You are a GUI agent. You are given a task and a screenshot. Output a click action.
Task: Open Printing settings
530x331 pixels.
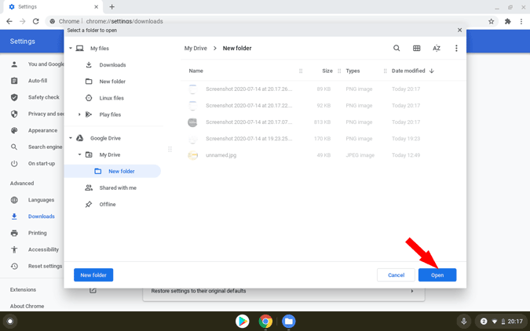[x=37, y=233]
